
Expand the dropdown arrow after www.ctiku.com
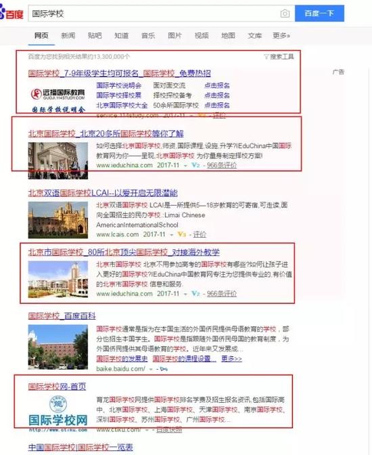point(147,430)
